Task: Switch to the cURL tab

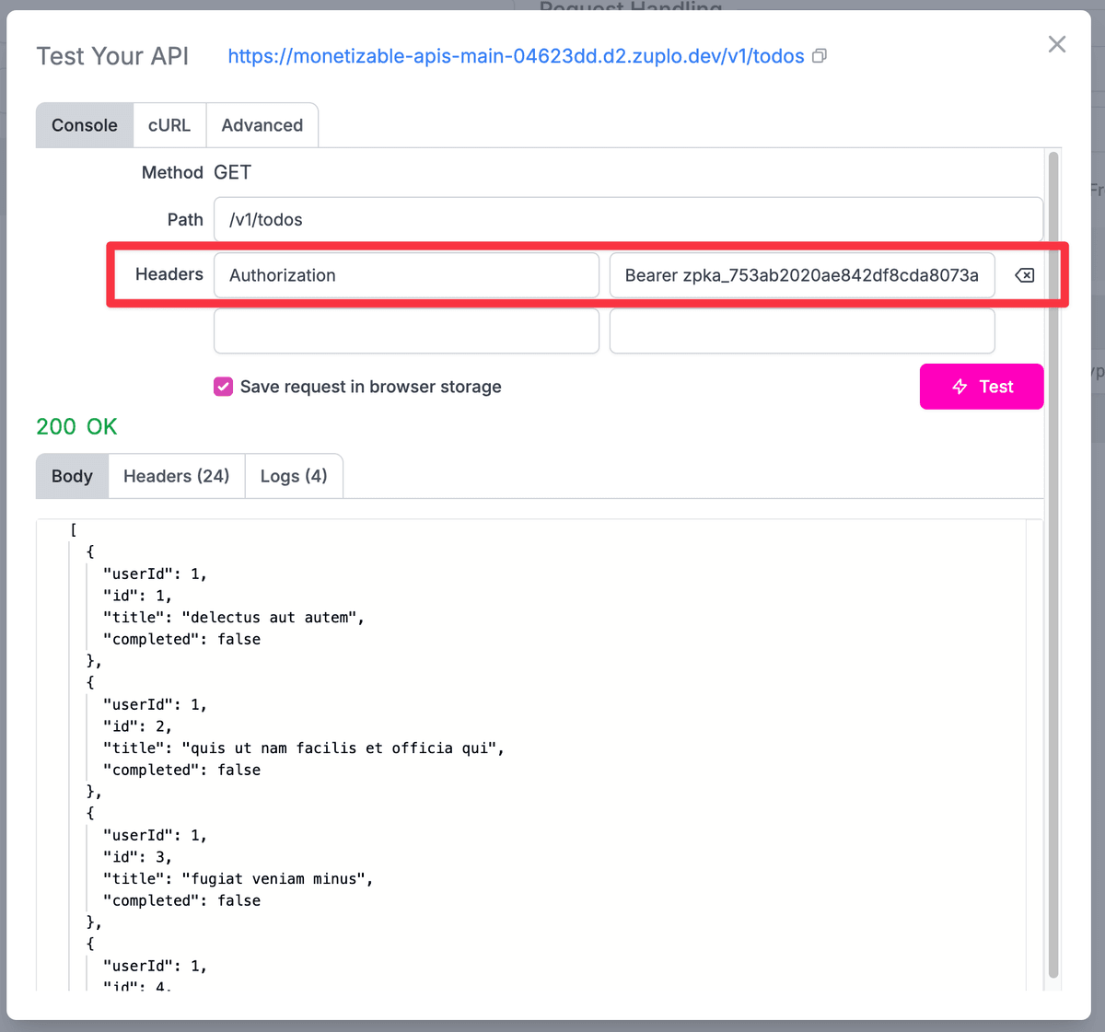Action: coord(169,125)
